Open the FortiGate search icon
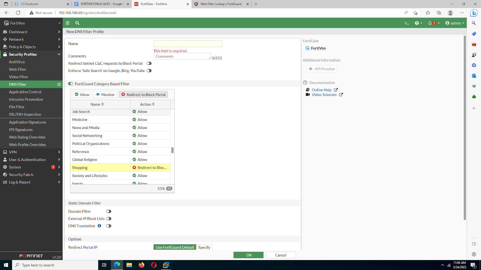481x270 pixels. pos(77,23)
